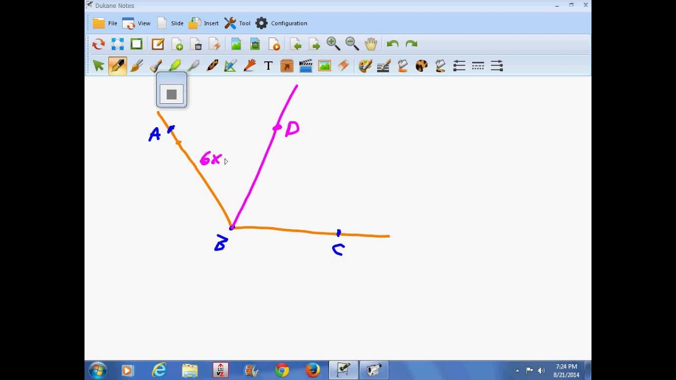
Task: Select the wide flat brush tool
Action: coord(156,66)
